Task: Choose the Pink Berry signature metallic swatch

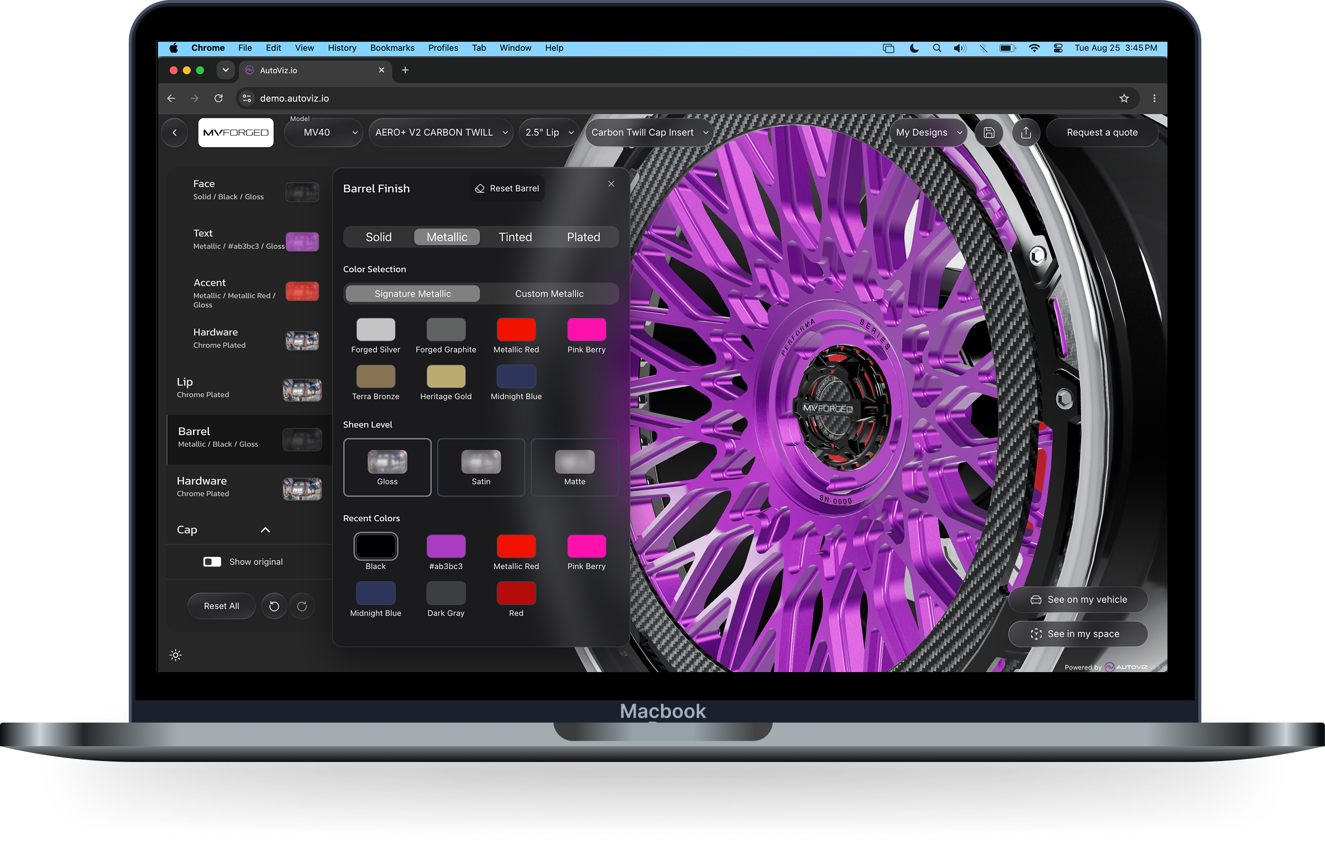Action: click(x=586, y=329)
